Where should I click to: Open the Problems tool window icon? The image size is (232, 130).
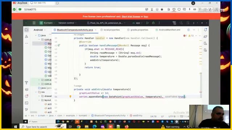(x=26, y=96)
